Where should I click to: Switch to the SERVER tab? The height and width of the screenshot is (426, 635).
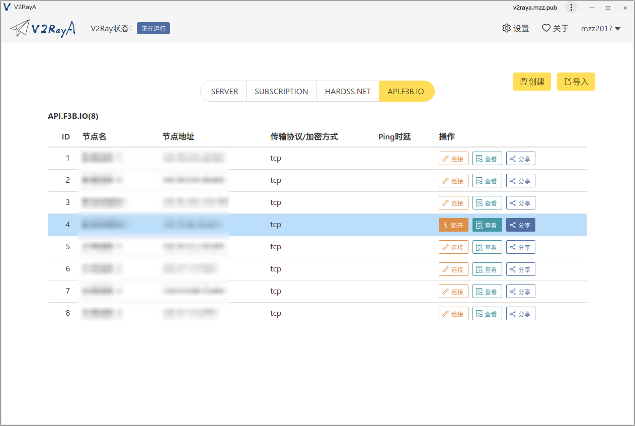coord(224,91)
